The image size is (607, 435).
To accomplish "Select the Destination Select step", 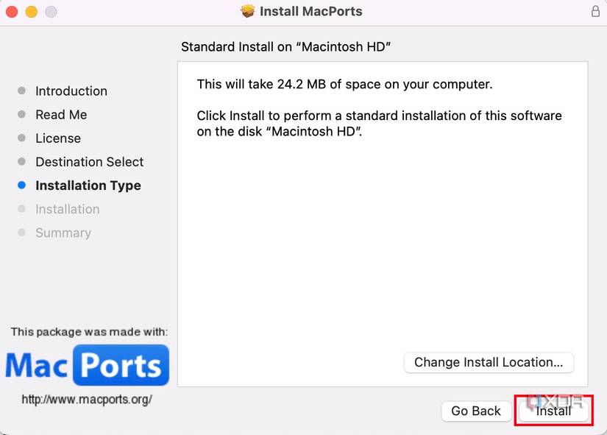I will point(89,162).
